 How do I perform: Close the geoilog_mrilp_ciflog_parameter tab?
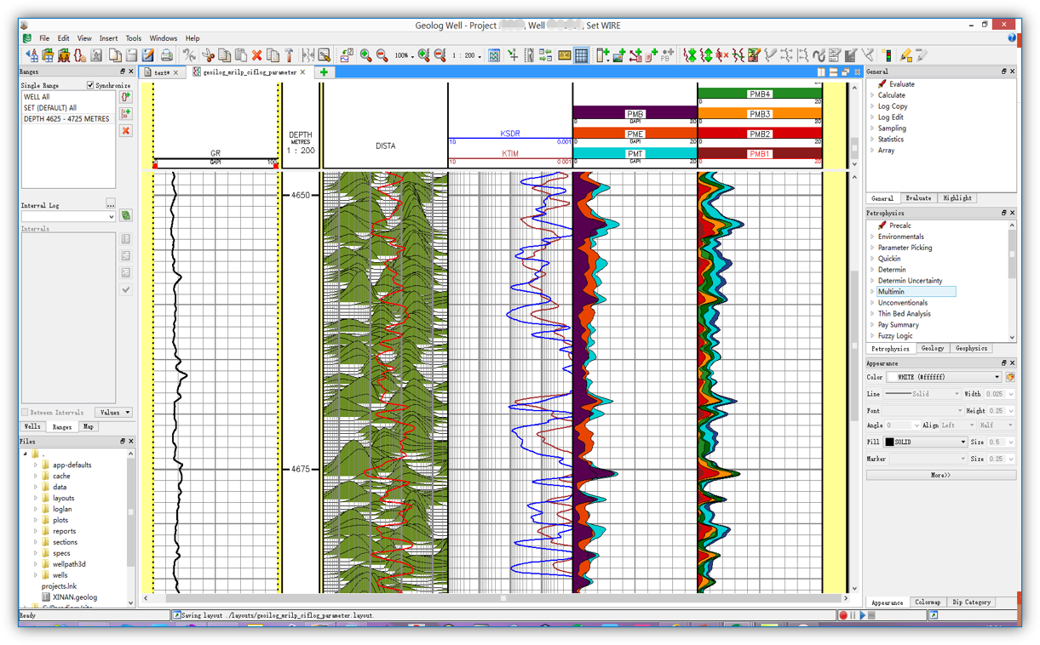click(302, 72)
